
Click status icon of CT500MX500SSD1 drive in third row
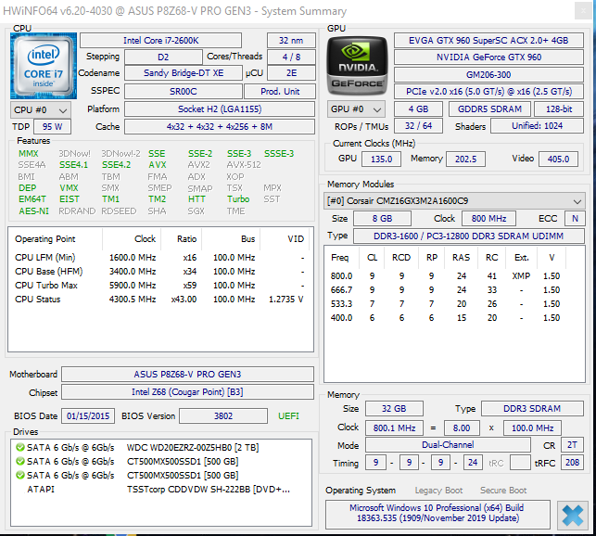coord(20,475)
